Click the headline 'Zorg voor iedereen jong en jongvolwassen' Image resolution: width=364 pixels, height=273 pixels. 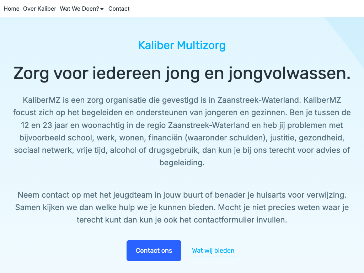pos(182,74)
